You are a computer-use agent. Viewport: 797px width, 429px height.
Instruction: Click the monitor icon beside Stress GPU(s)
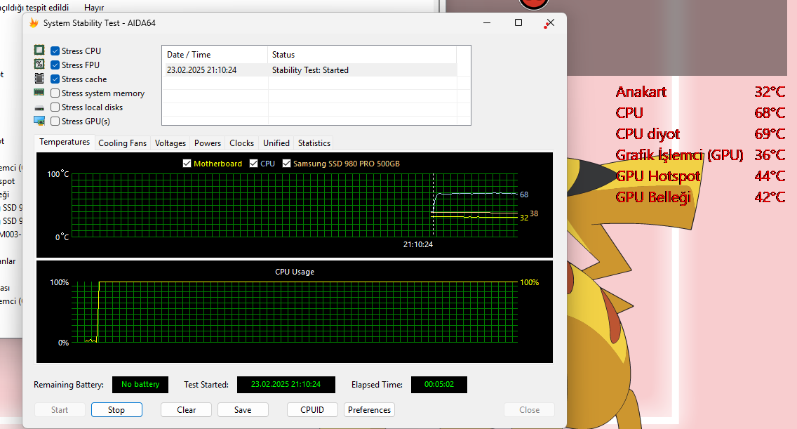39,121
